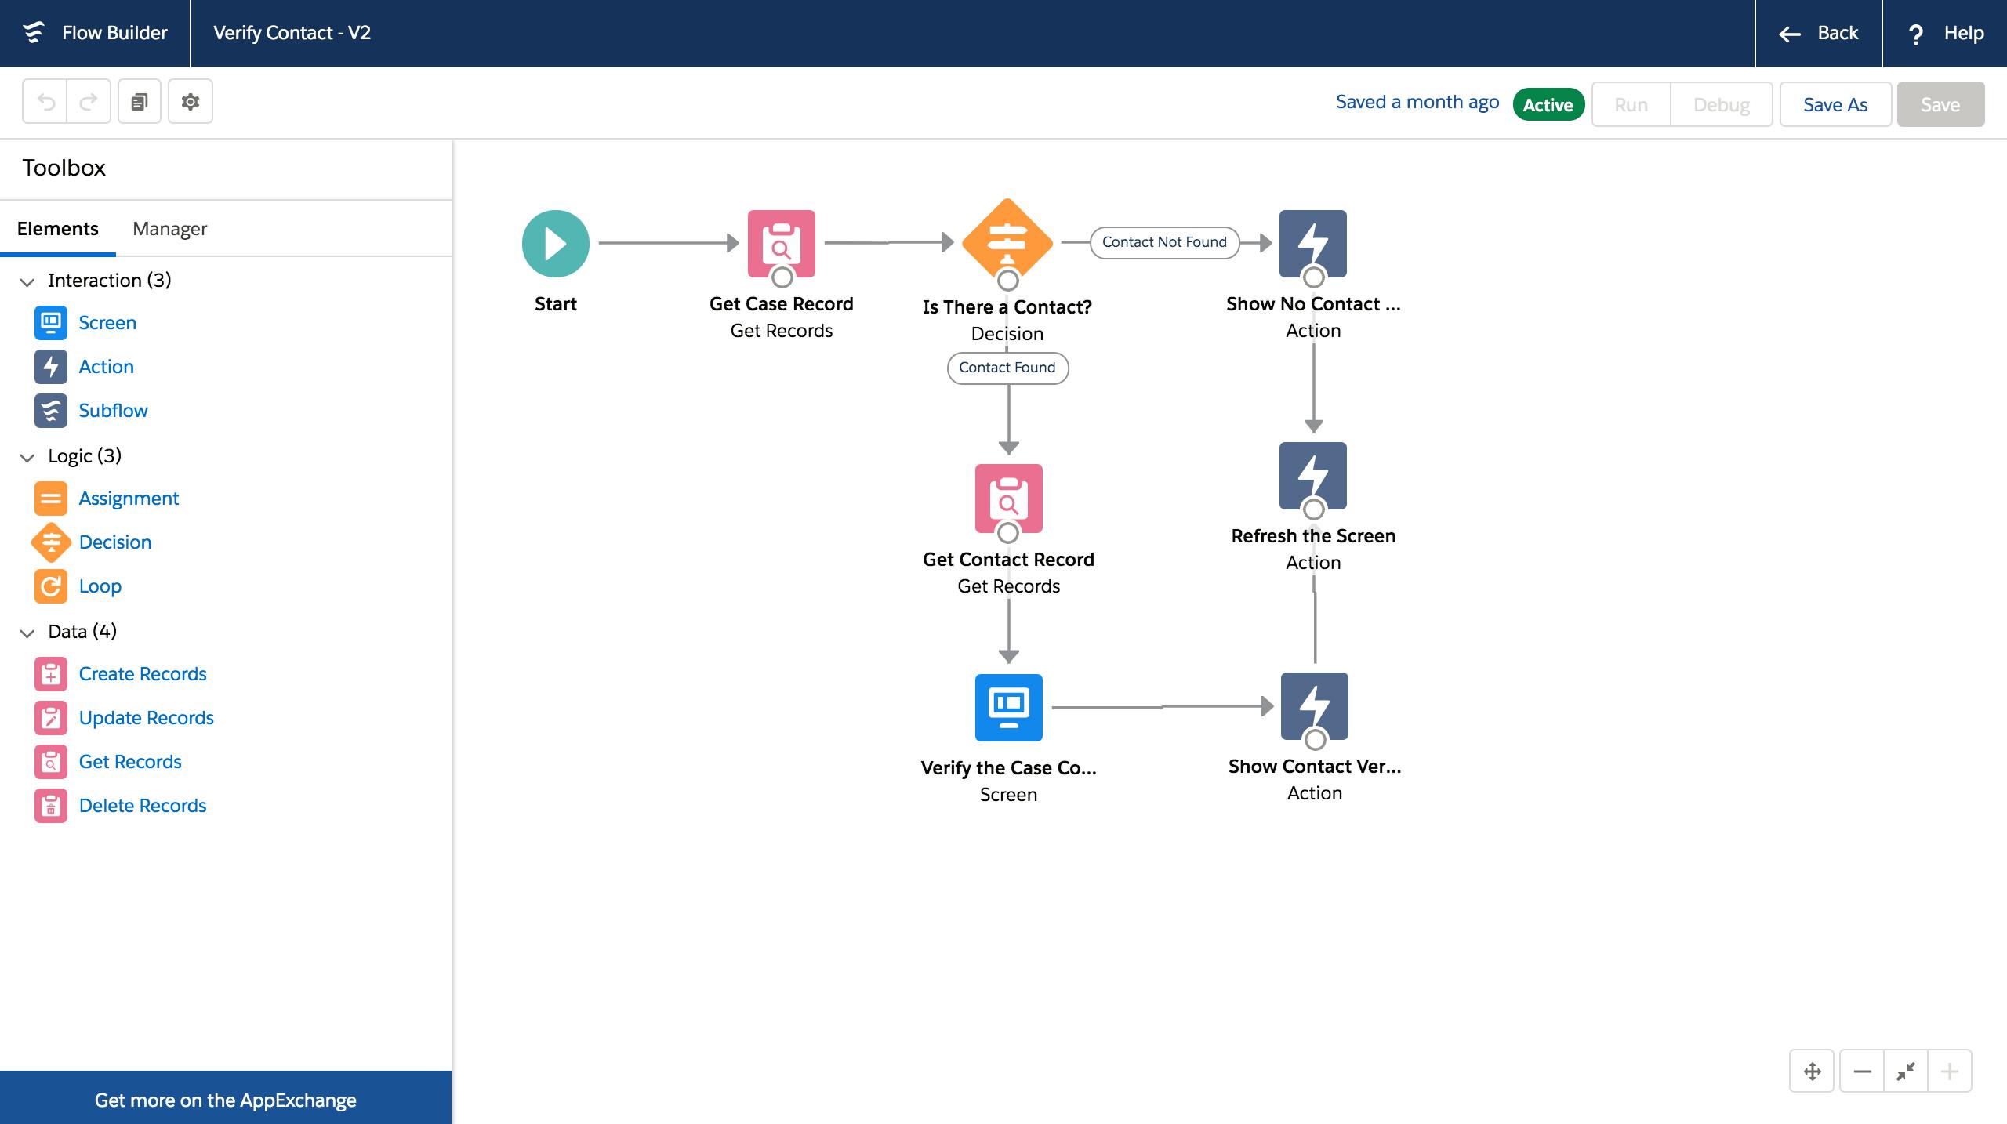Click the Get Contact Record node icon
Image resolution: width=2007 pixels, height=1124 pixels.
pos(1007,499)
